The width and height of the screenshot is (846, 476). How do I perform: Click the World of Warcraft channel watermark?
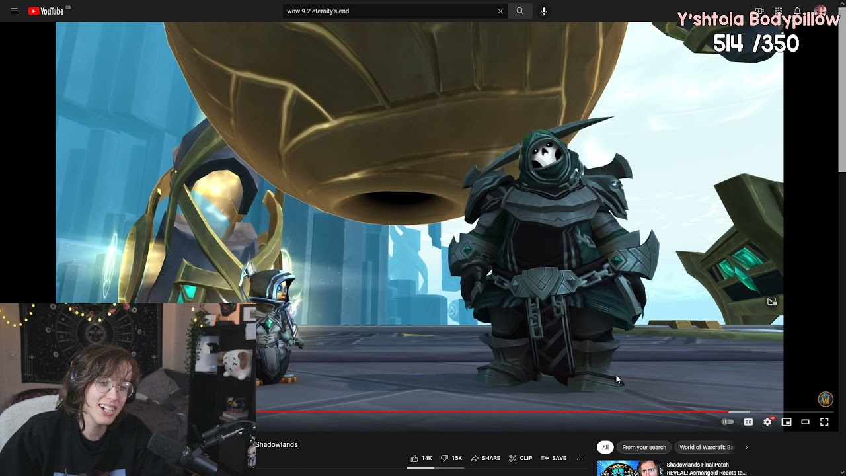pyautogui.click(x=825, y=399)
